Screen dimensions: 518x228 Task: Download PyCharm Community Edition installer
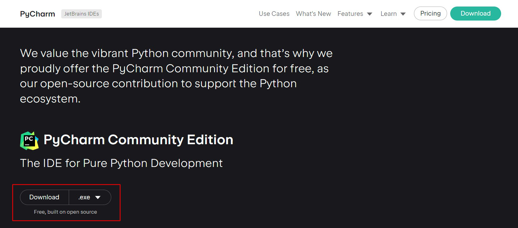[44, 197]
